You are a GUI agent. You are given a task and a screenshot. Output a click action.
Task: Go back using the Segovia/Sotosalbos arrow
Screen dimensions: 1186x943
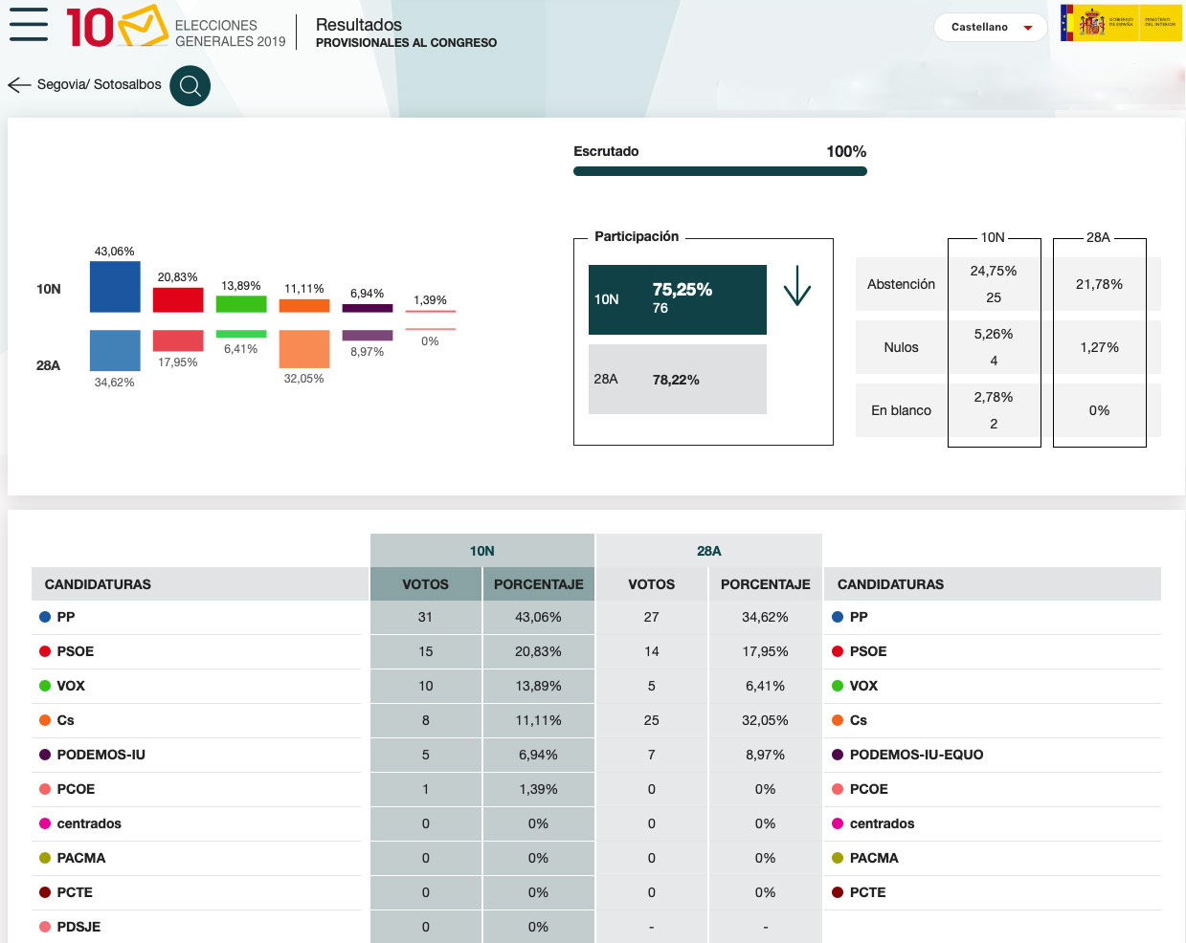pyautogui.click(x=19, y=85)
